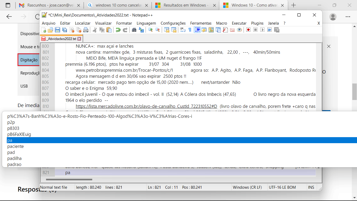This screenshot has width=357, height=201.
Task: Close current document via toolbar icon
Action: tap(72, 30)
